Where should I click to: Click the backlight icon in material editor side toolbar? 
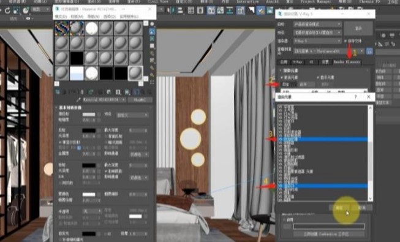tap(152, 32)
